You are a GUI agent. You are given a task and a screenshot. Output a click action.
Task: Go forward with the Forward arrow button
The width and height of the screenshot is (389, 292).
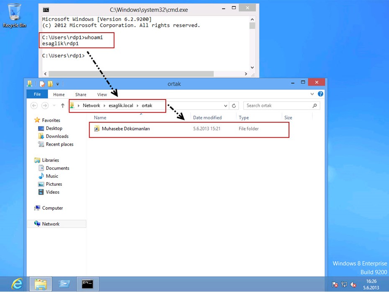[x=45, y=105]
